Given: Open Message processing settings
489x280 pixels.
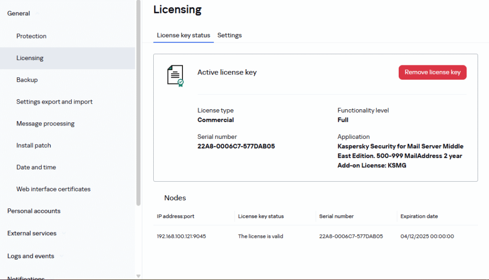Looking at the screenshot, I should pyautogui.click(x=45, y=124).
